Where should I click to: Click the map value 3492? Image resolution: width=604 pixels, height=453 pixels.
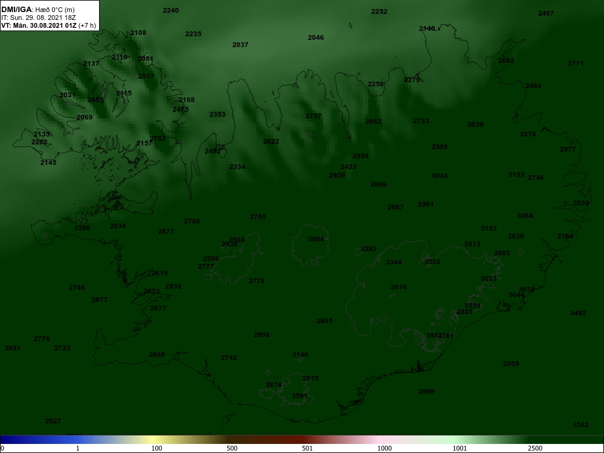pyautogui.click(x=578, y=313)
